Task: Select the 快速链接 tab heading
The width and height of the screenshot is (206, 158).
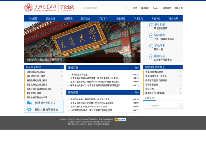Action: pyautogui.click(x=149, y=98)
